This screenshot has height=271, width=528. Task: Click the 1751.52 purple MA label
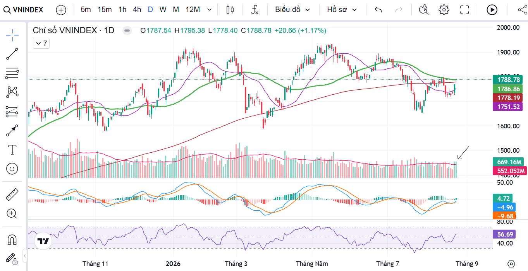(x=507, y=107)
